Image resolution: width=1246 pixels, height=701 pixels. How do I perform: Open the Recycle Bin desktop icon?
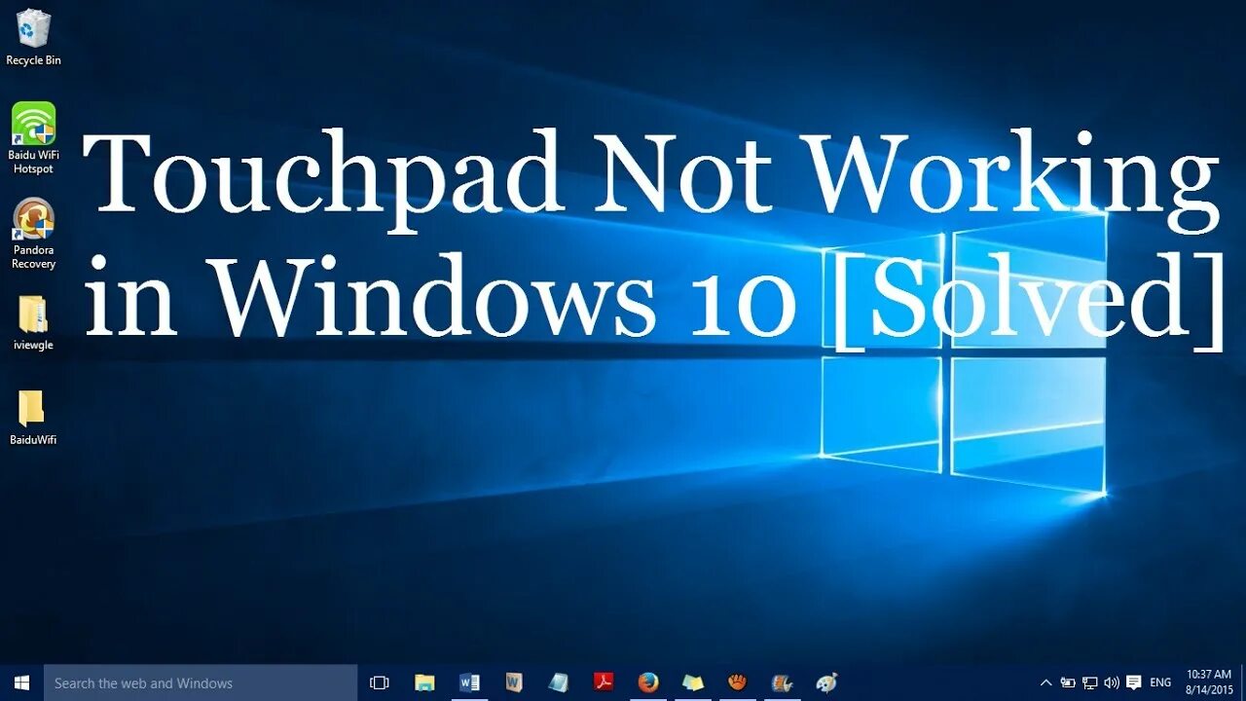coord(33,38)
